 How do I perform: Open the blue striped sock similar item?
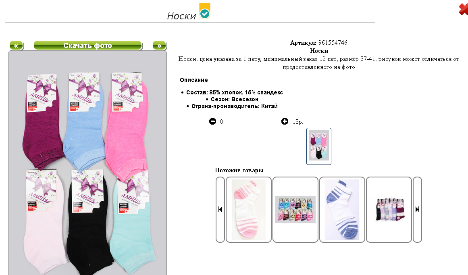[342, 209]
